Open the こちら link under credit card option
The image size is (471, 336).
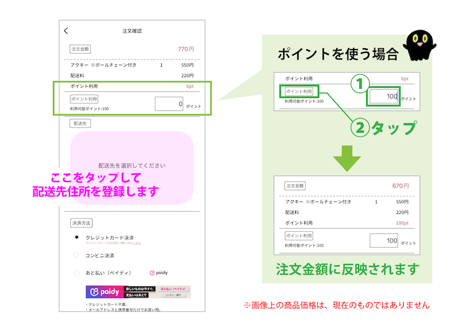(x=137, y=243)
